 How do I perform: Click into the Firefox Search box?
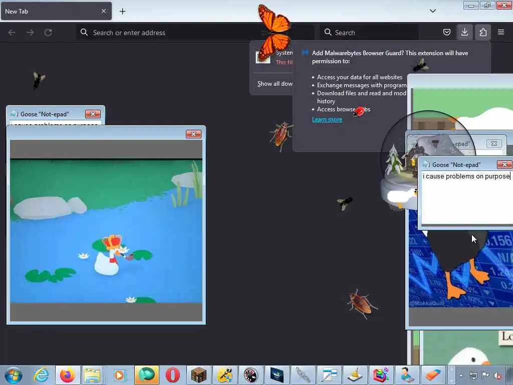[x=369, y=33]
